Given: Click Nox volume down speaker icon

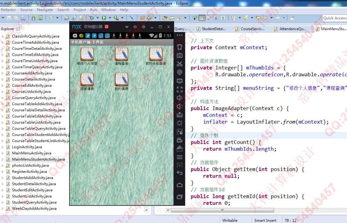Looking at the screenshot, I should click(x=180, y=106).
